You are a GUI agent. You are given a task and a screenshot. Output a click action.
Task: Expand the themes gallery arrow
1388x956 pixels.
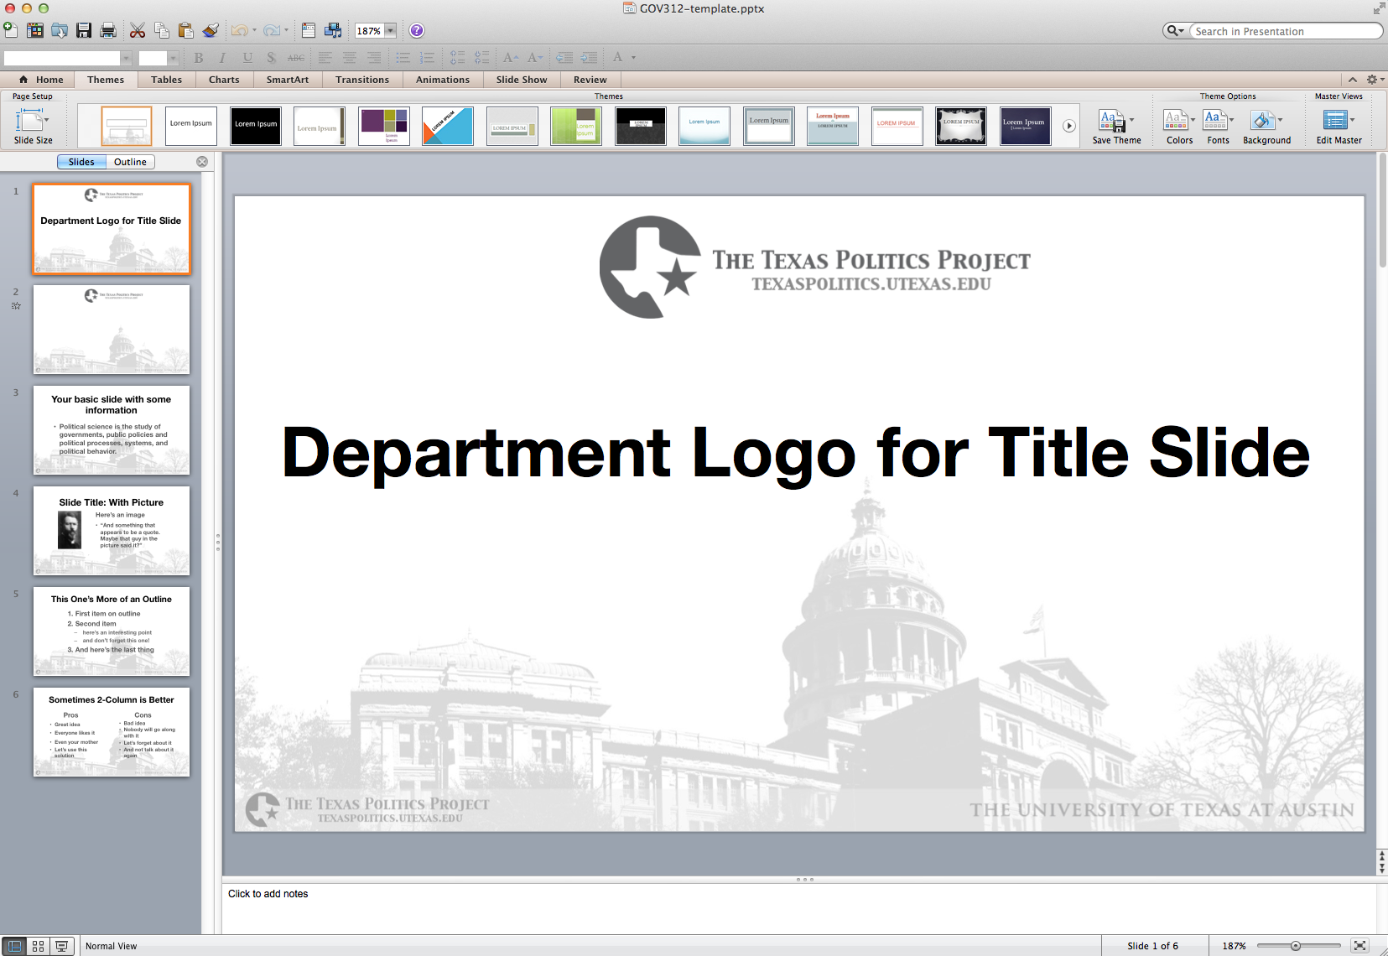pyautogui.click(x=1069, y=126)
